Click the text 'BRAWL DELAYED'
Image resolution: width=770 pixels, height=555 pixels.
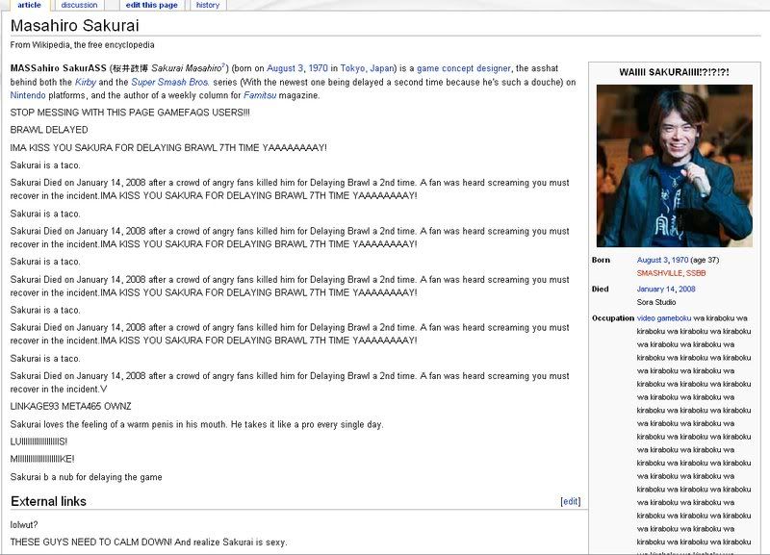click(x=49, y=130)
